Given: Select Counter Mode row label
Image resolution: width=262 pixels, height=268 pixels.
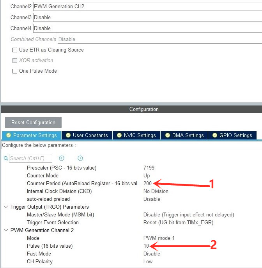Looking at the screenshot, I should coord(42,175).
